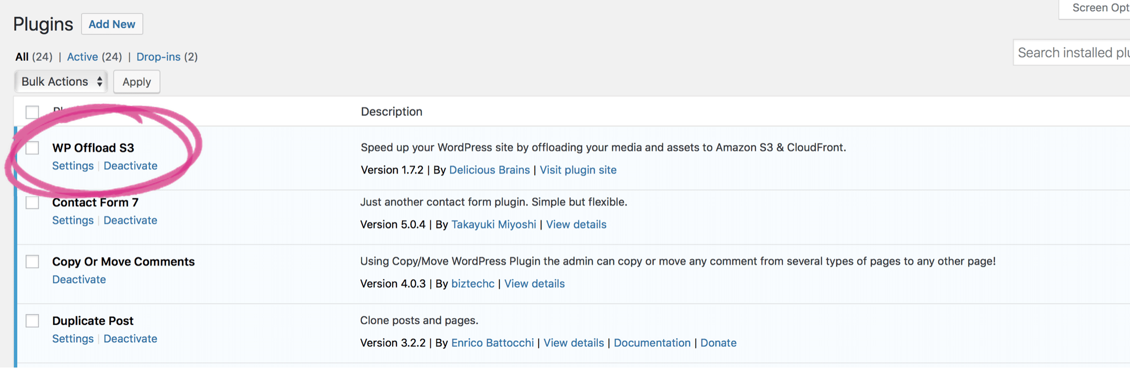Click 'Version 5.0.4' text
The image size is (1130, 369).
393,225
